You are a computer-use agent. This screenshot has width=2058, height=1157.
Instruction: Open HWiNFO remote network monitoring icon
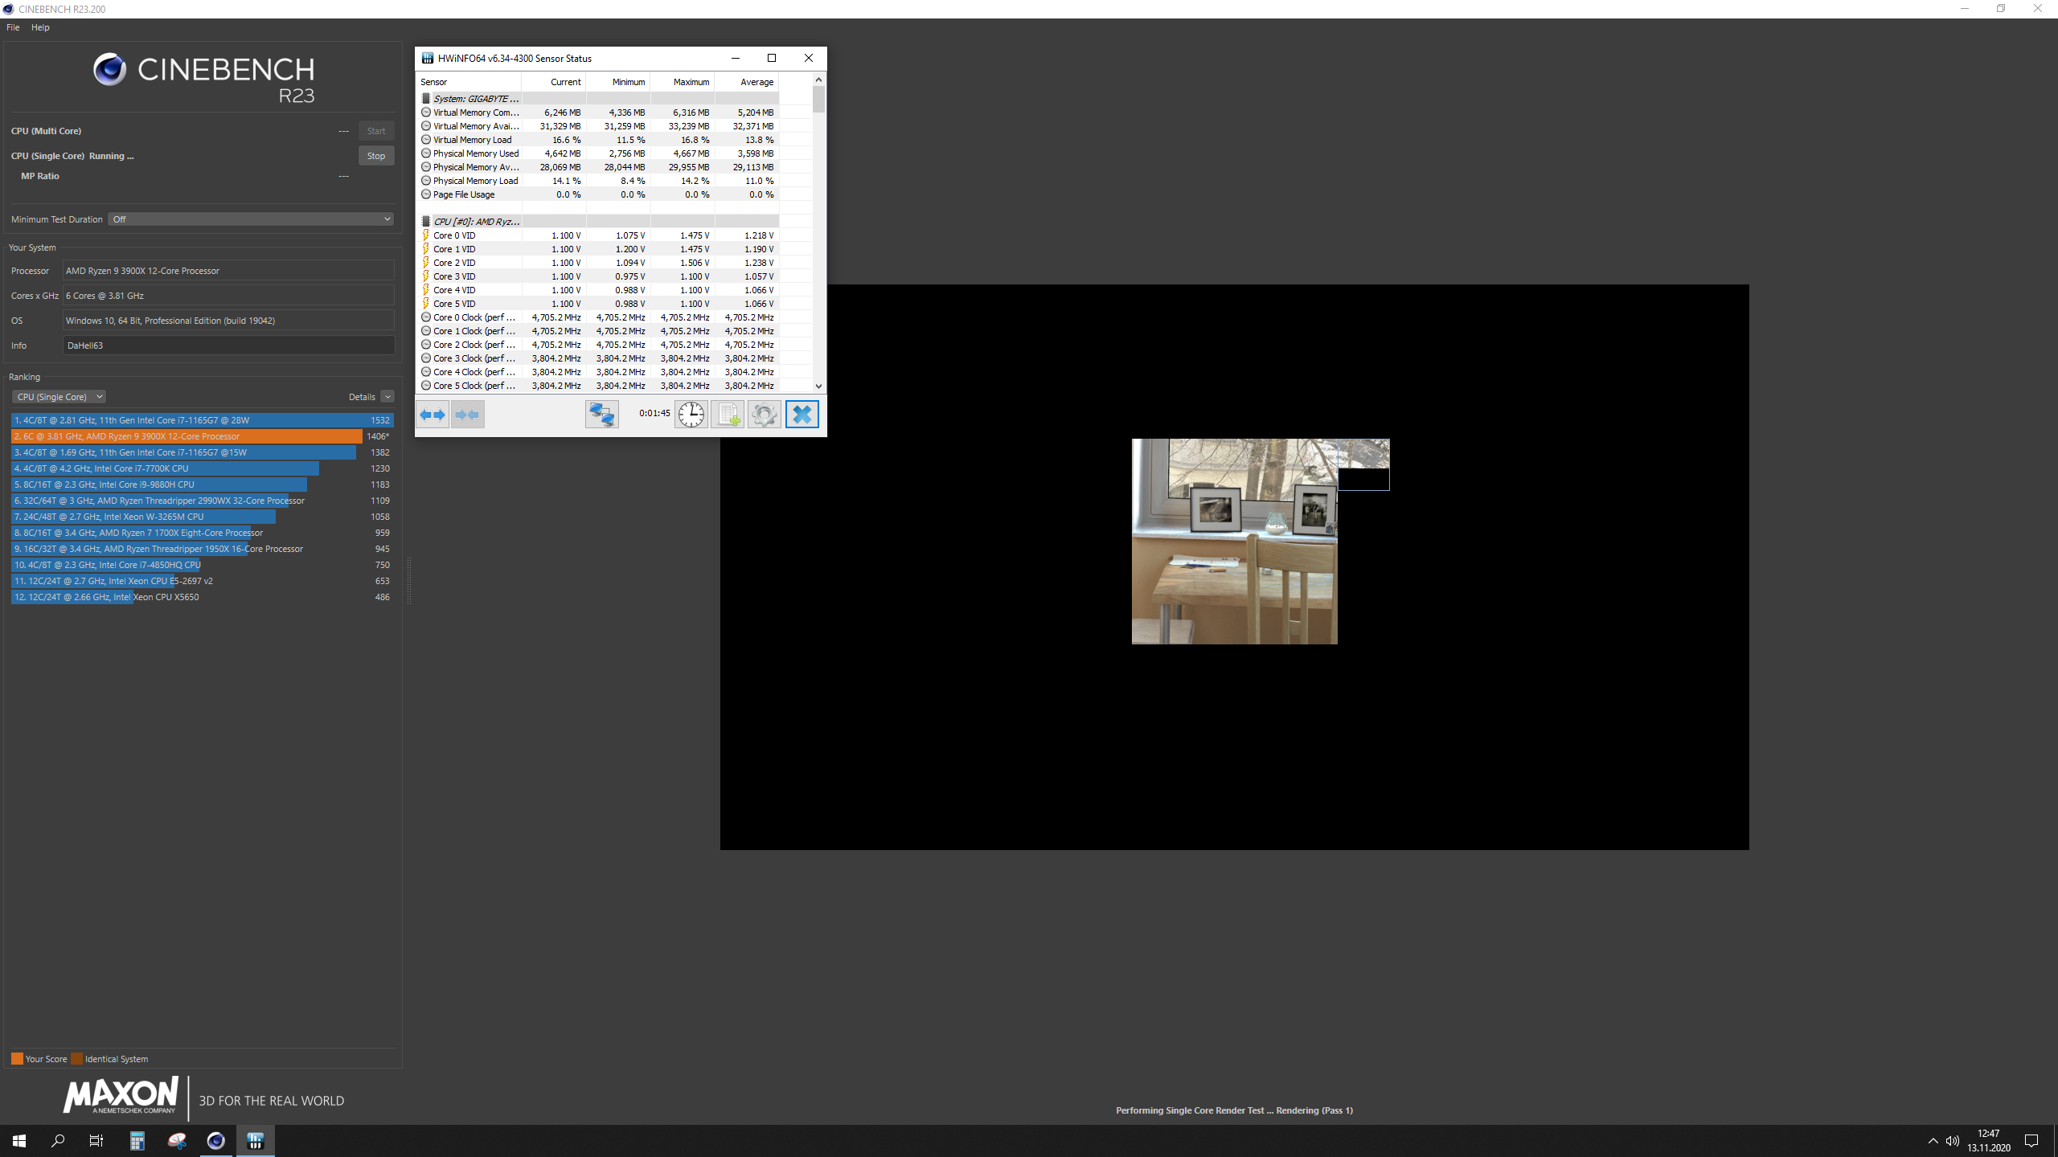click(601, 415)
